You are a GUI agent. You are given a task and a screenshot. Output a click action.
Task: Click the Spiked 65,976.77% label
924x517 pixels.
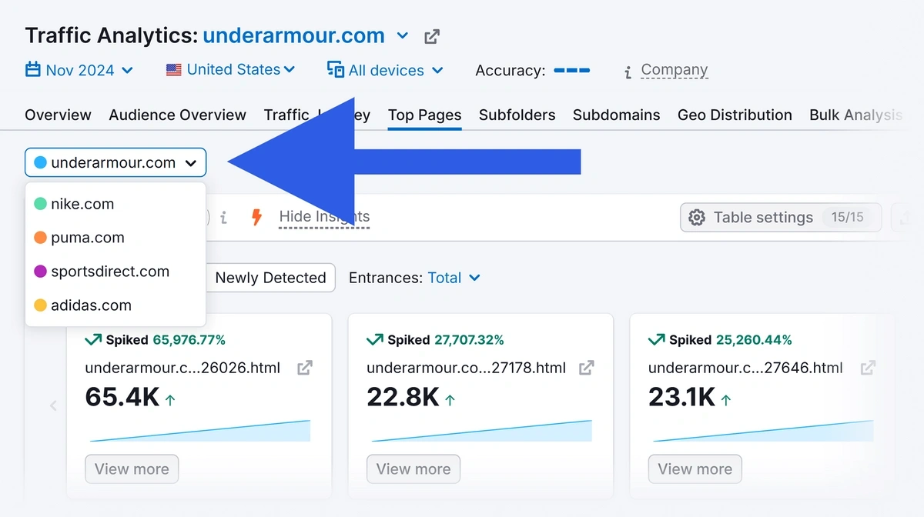click(155, 339)
